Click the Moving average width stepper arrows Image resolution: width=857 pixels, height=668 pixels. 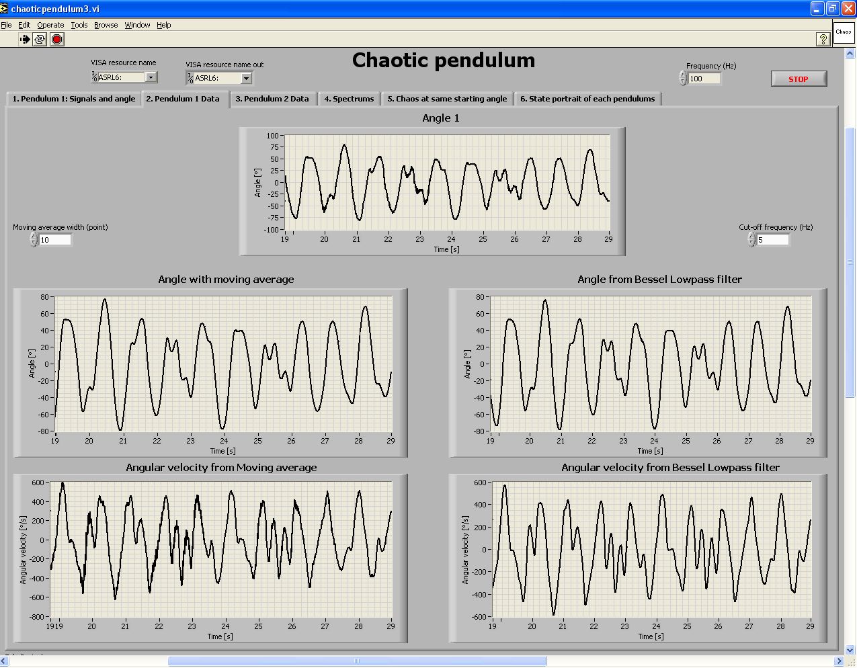coord(34,240)
